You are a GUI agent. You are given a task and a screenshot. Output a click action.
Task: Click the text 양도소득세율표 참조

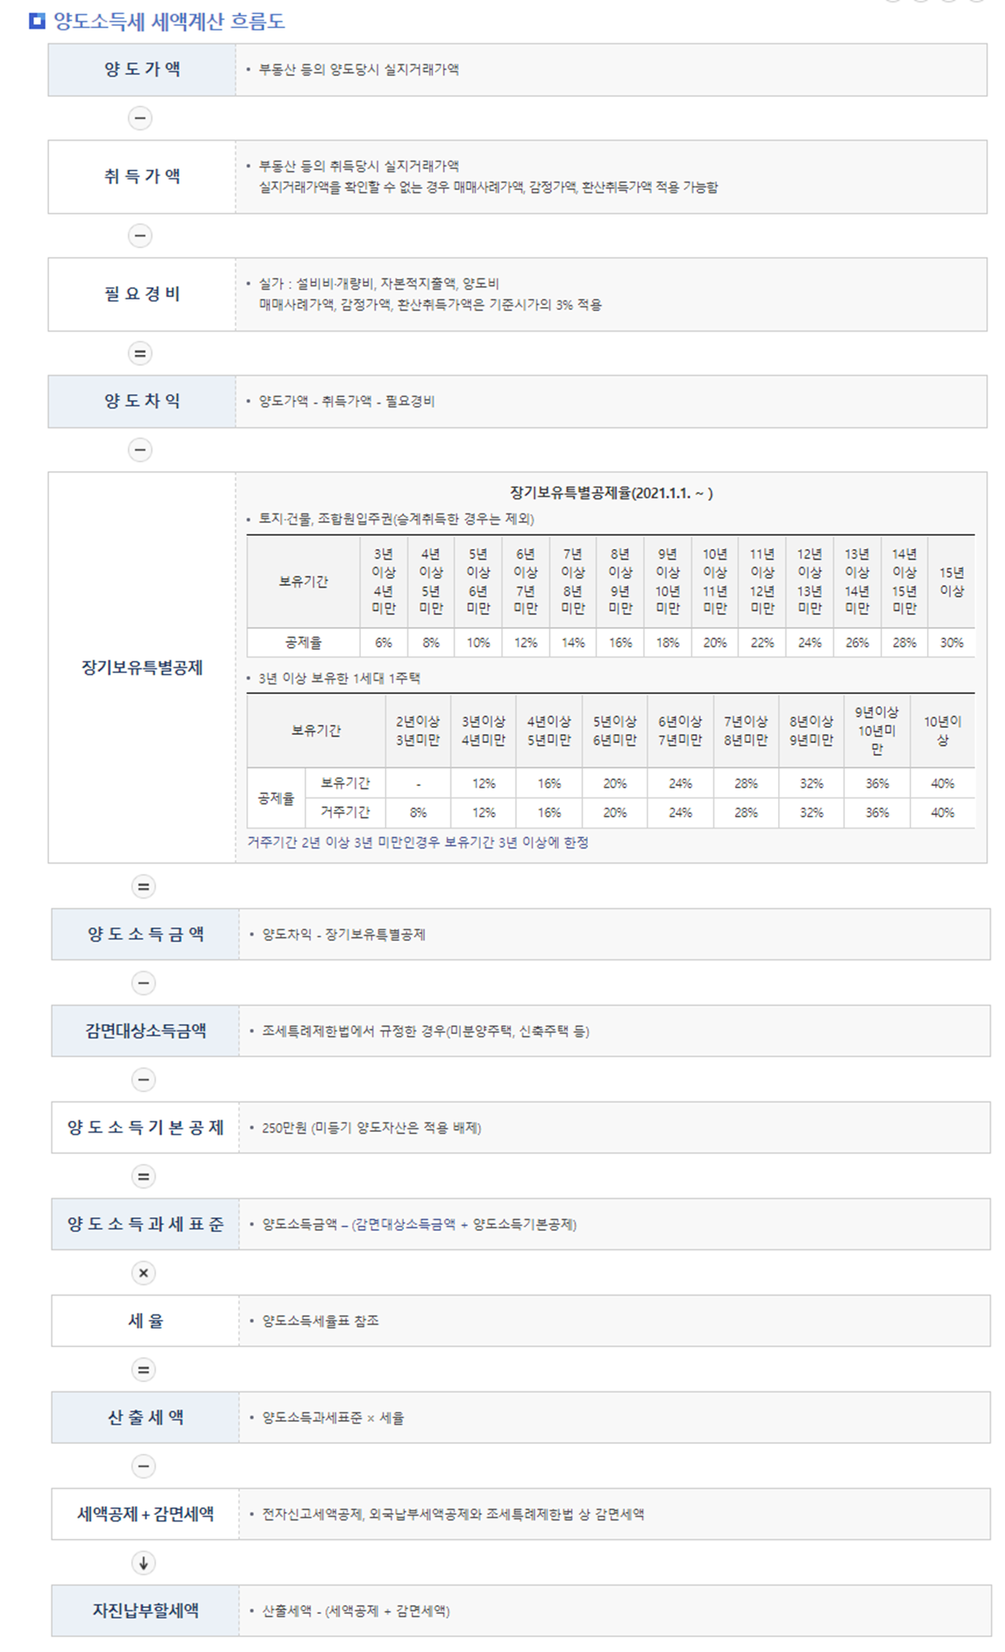point(320,1320)
